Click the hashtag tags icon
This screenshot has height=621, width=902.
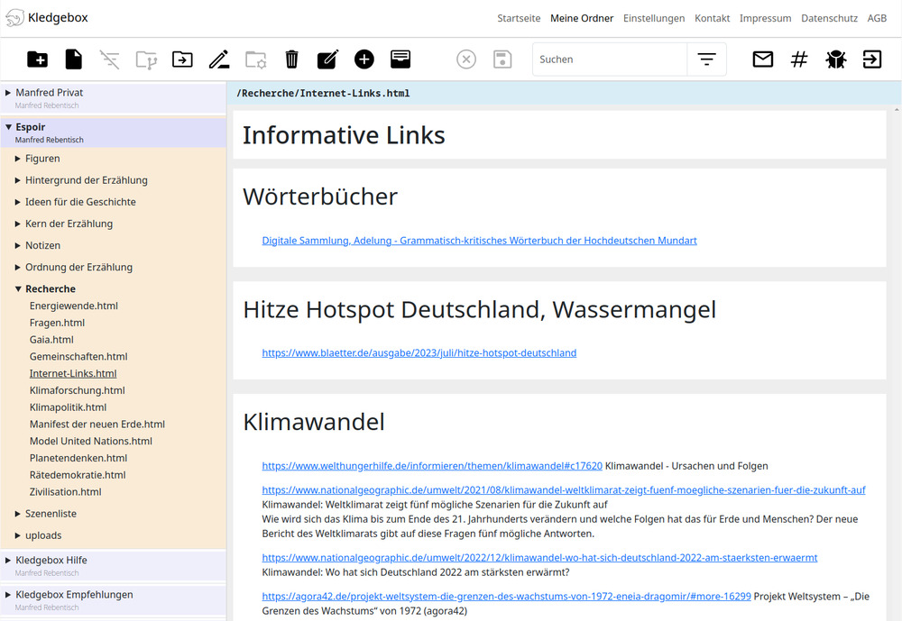[x=799, y=59]
